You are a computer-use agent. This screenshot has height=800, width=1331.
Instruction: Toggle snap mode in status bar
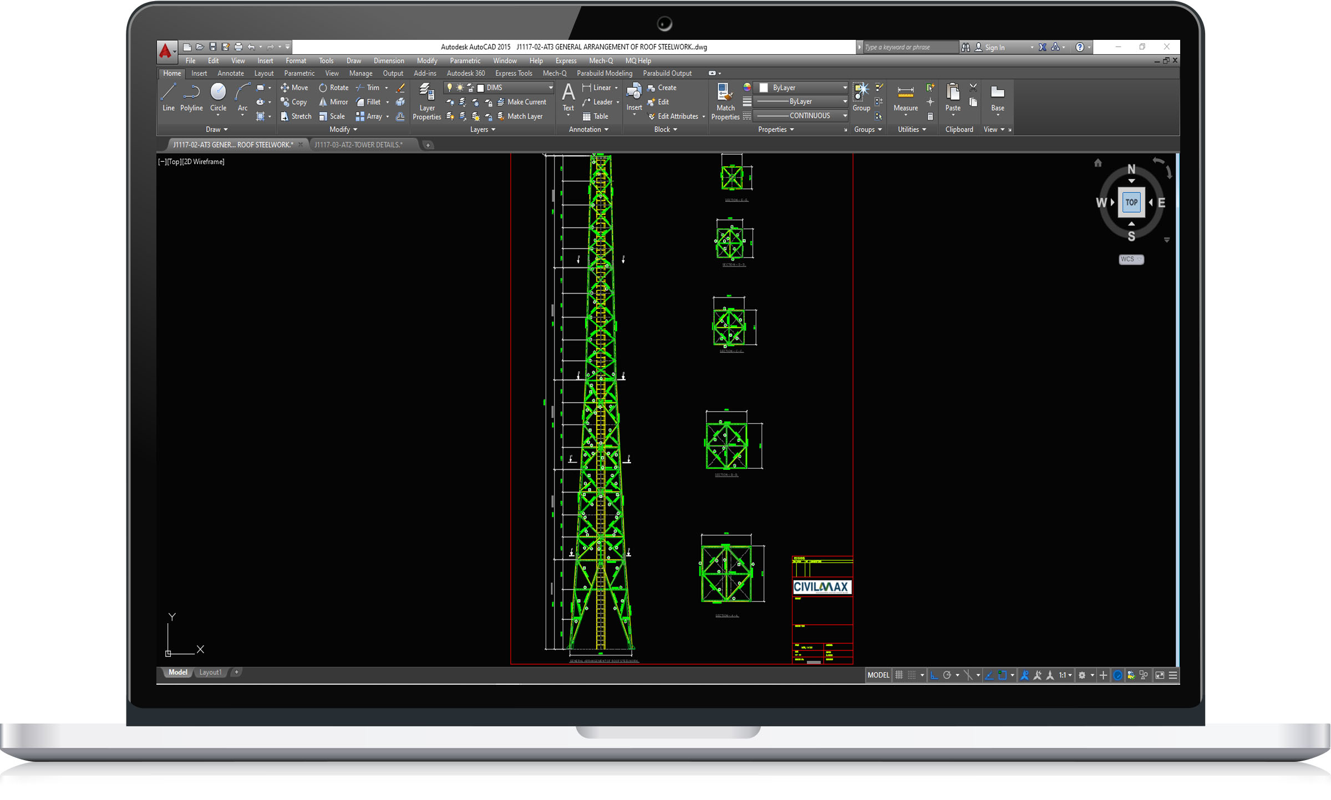pyautogui.click(x=912, y=675)
